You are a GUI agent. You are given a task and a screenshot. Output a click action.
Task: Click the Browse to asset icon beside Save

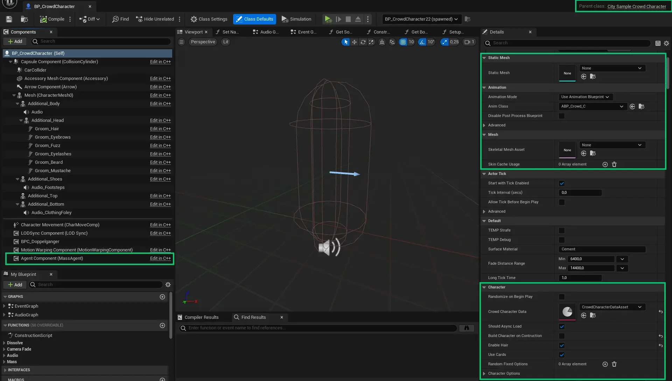[x=24, y=19]
